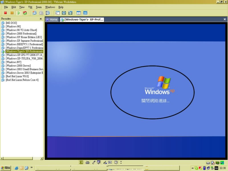Screen dimensions: 228x171
Task: Open the Snapshot Manager toolbar icon
Action: tap(48, 13)
